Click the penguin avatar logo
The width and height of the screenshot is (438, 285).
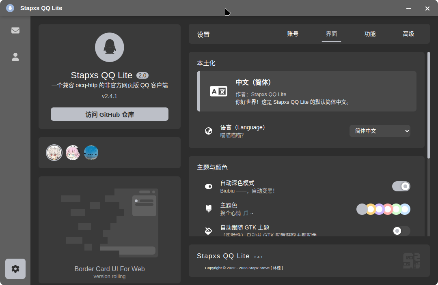pos(110,47)
